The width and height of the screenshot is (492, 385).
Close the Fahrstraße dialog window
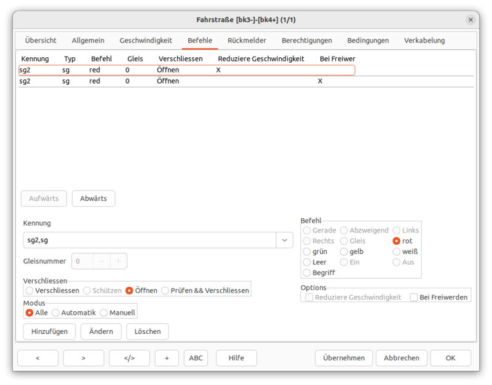[x=470, y=20]
